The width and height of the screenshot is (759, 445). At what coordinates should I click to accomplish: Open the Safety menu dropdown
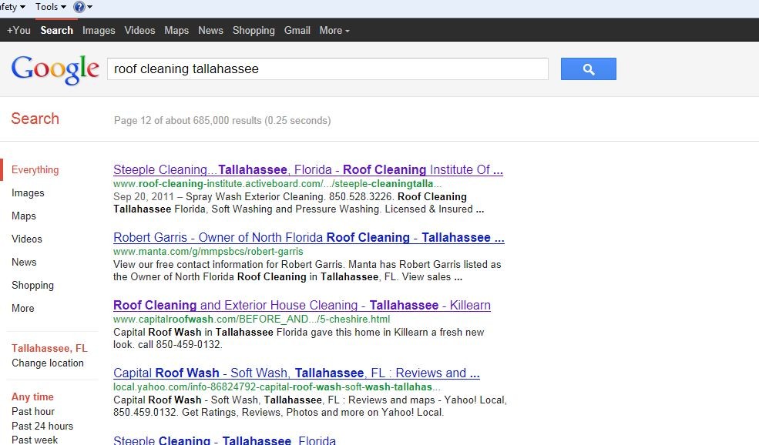pos(11,7)
